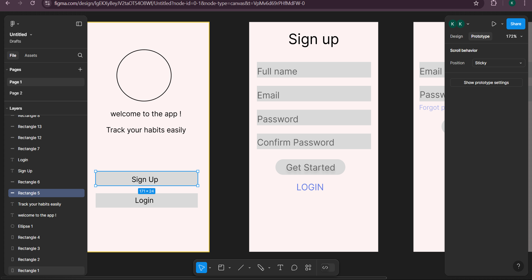Select the Login text layer
The width and height of the screenshot is (532, 280).
46,160
